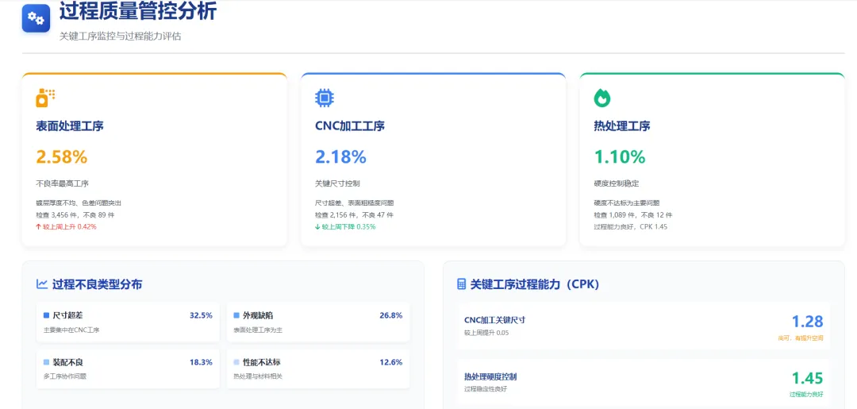The image size is (857, 409).
Task: Click text 检查 3,456 件，不良 89 件
Action: point(75,215)
